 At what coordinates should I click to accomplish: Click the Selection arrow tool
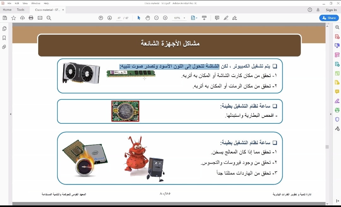click(x=139, y=18)
